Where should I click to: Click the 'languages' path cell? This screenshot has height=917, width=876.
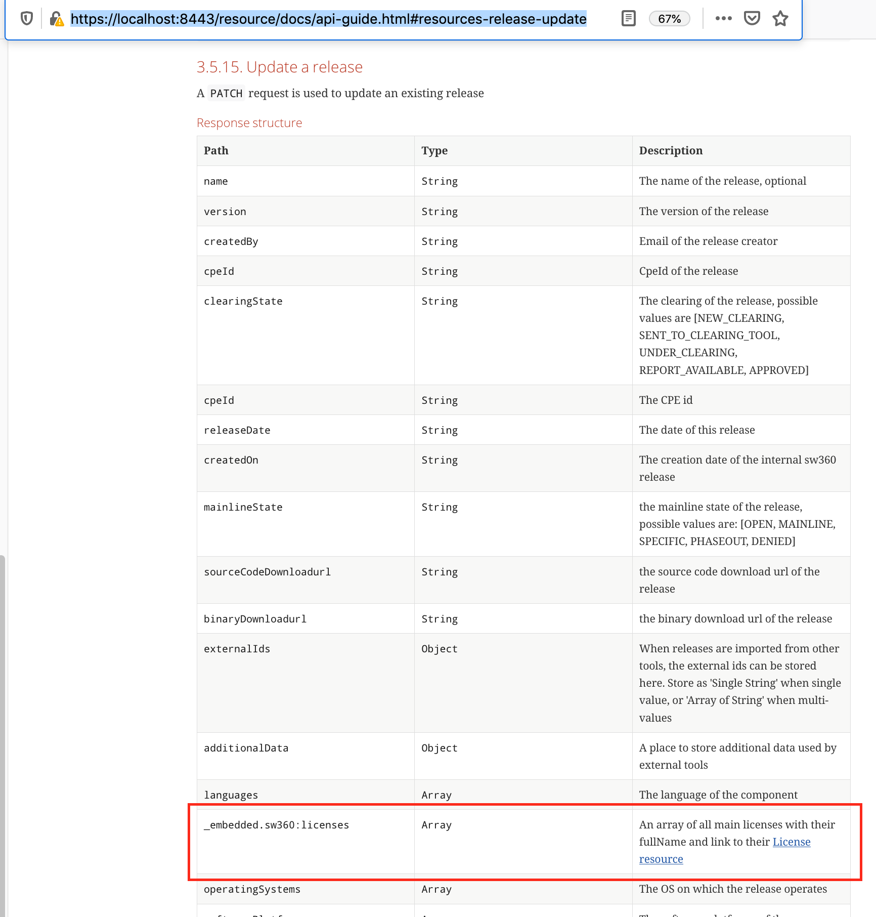pos(305,795)
